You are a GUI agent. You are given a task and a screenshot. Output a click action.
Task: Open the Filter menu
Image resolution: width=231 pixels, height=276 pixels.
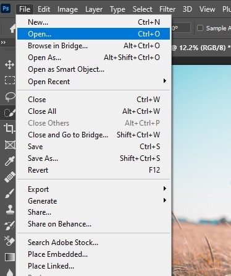[x=167, y=9]
